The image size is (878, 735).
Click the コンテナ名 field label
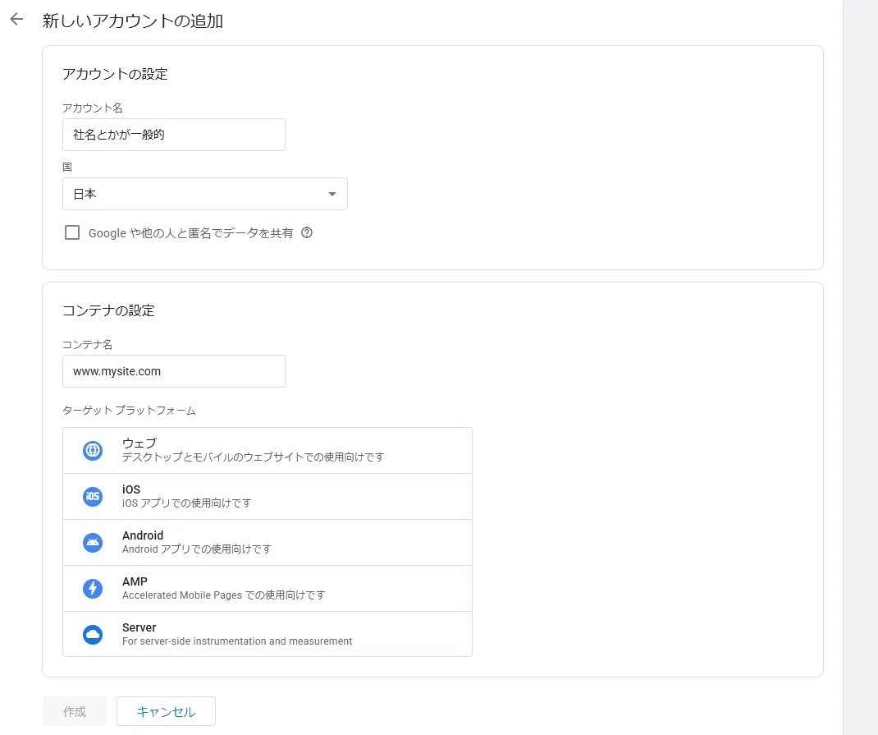pos(87,345)
